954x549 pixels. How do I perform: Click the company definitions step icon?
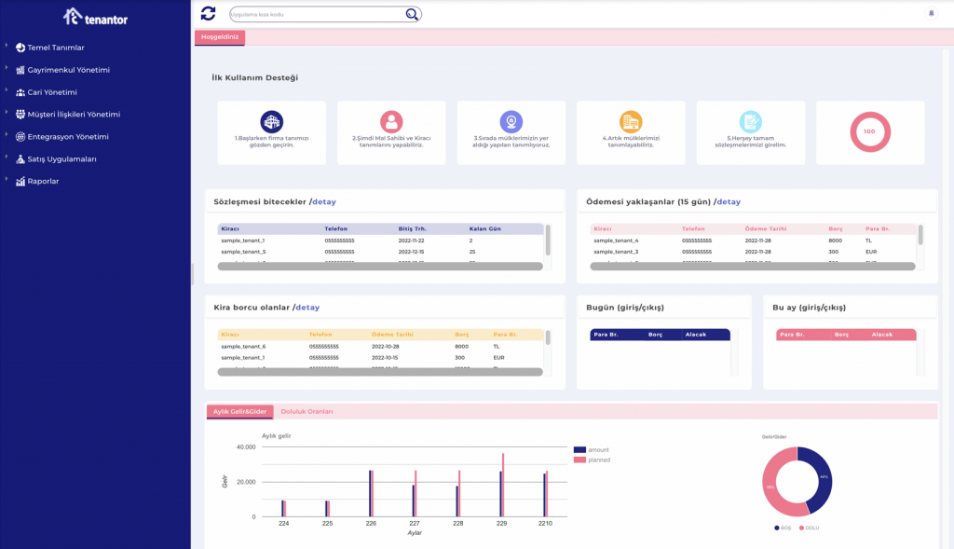point(271,121)
